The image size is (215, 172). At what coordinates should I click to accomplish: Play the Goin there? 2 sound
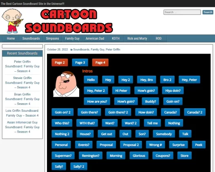coord(118,112)
